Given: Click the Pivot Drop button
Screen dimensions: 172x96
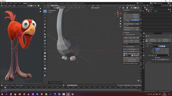Looking at the screenshot, I should (x=131, y=51).
